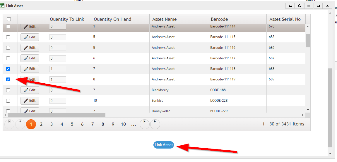Go to page 5
Viewport: 337px width, 162px height.
pos(72,124)
